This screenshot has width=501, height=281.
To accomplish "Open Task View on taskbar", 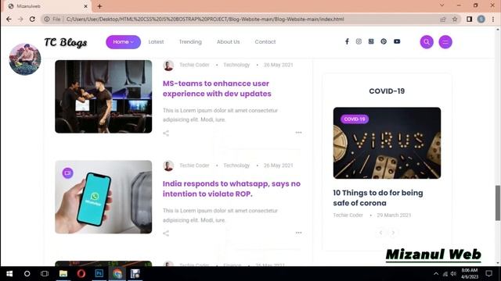I will tap(45, 274).
